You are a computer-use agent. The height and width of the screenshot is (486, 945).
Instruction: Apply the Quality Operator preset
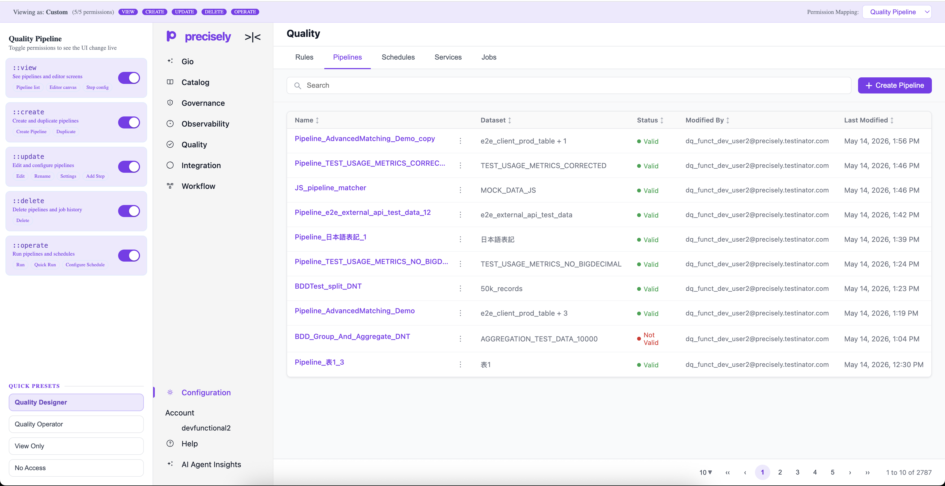76,424
